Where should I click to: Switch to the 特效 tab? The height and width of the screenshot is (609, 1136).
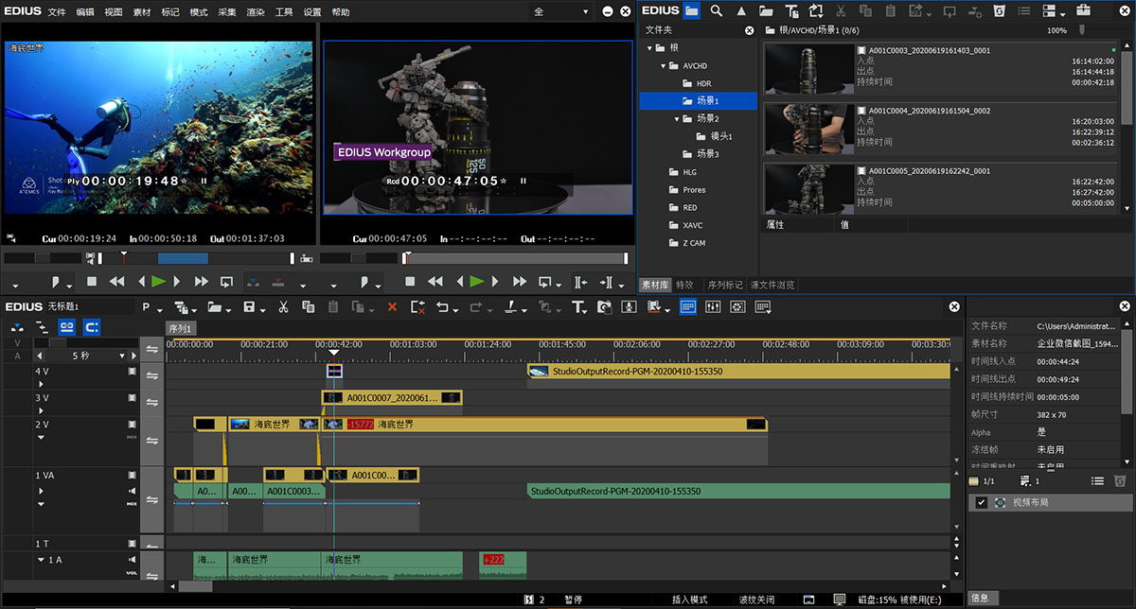[x=684, y=285]
